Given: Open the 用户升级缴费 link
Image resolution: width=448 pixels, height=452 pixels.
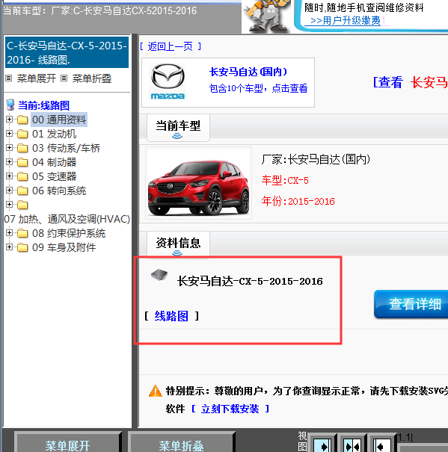Looking at the screenshot, I should pyautogui.click(x=346, y=20).
